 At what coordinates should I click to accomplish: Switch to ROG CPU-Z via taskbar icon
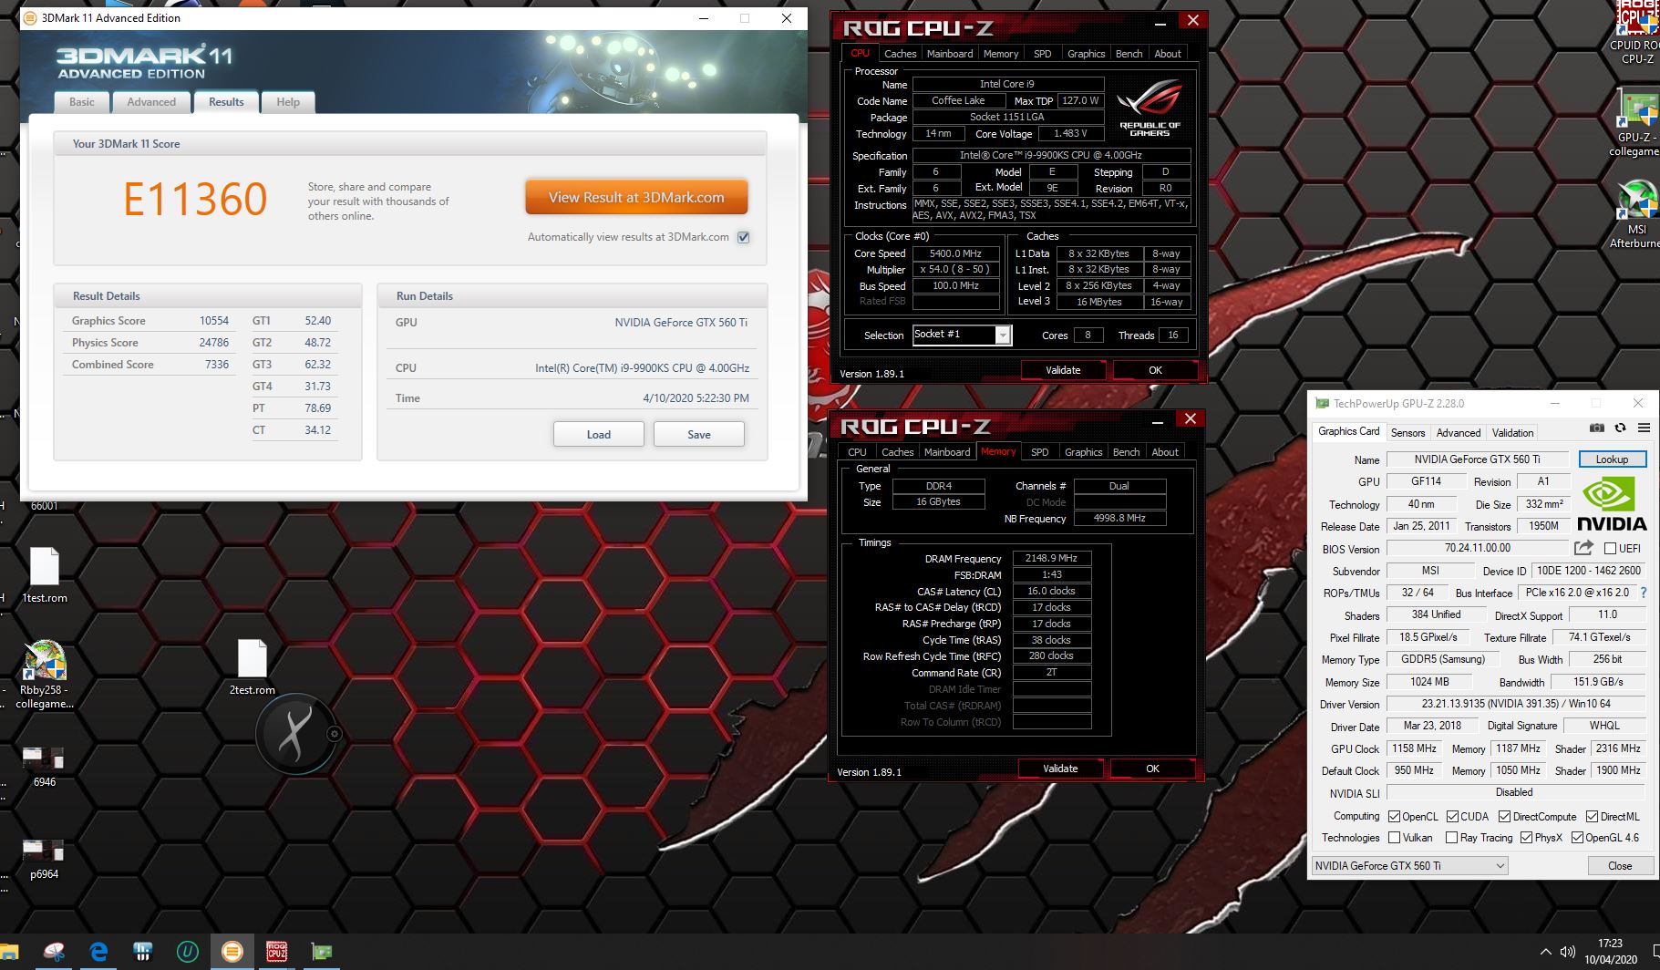point(277,952)
